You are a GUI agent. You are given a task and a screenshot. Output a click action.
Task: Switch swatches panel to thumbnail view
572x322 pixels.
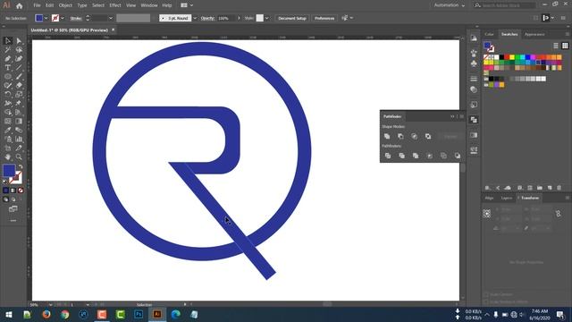pyautogui.click(x=565, y=46)
